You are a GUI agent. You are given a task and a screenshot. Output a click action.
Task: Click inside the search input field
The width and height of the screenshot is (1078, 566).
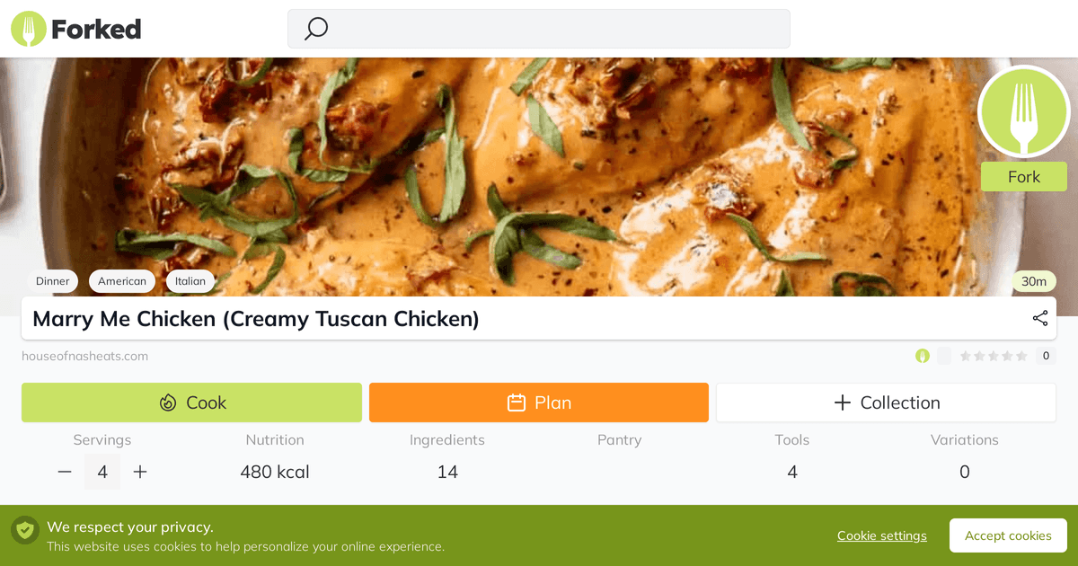pos(539,29)
